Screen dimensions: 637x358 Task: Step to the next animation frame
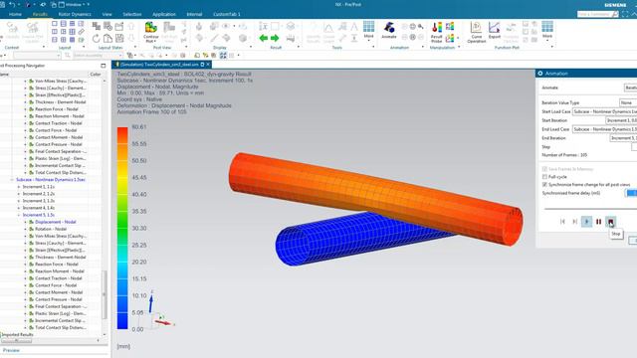(574, 222)
